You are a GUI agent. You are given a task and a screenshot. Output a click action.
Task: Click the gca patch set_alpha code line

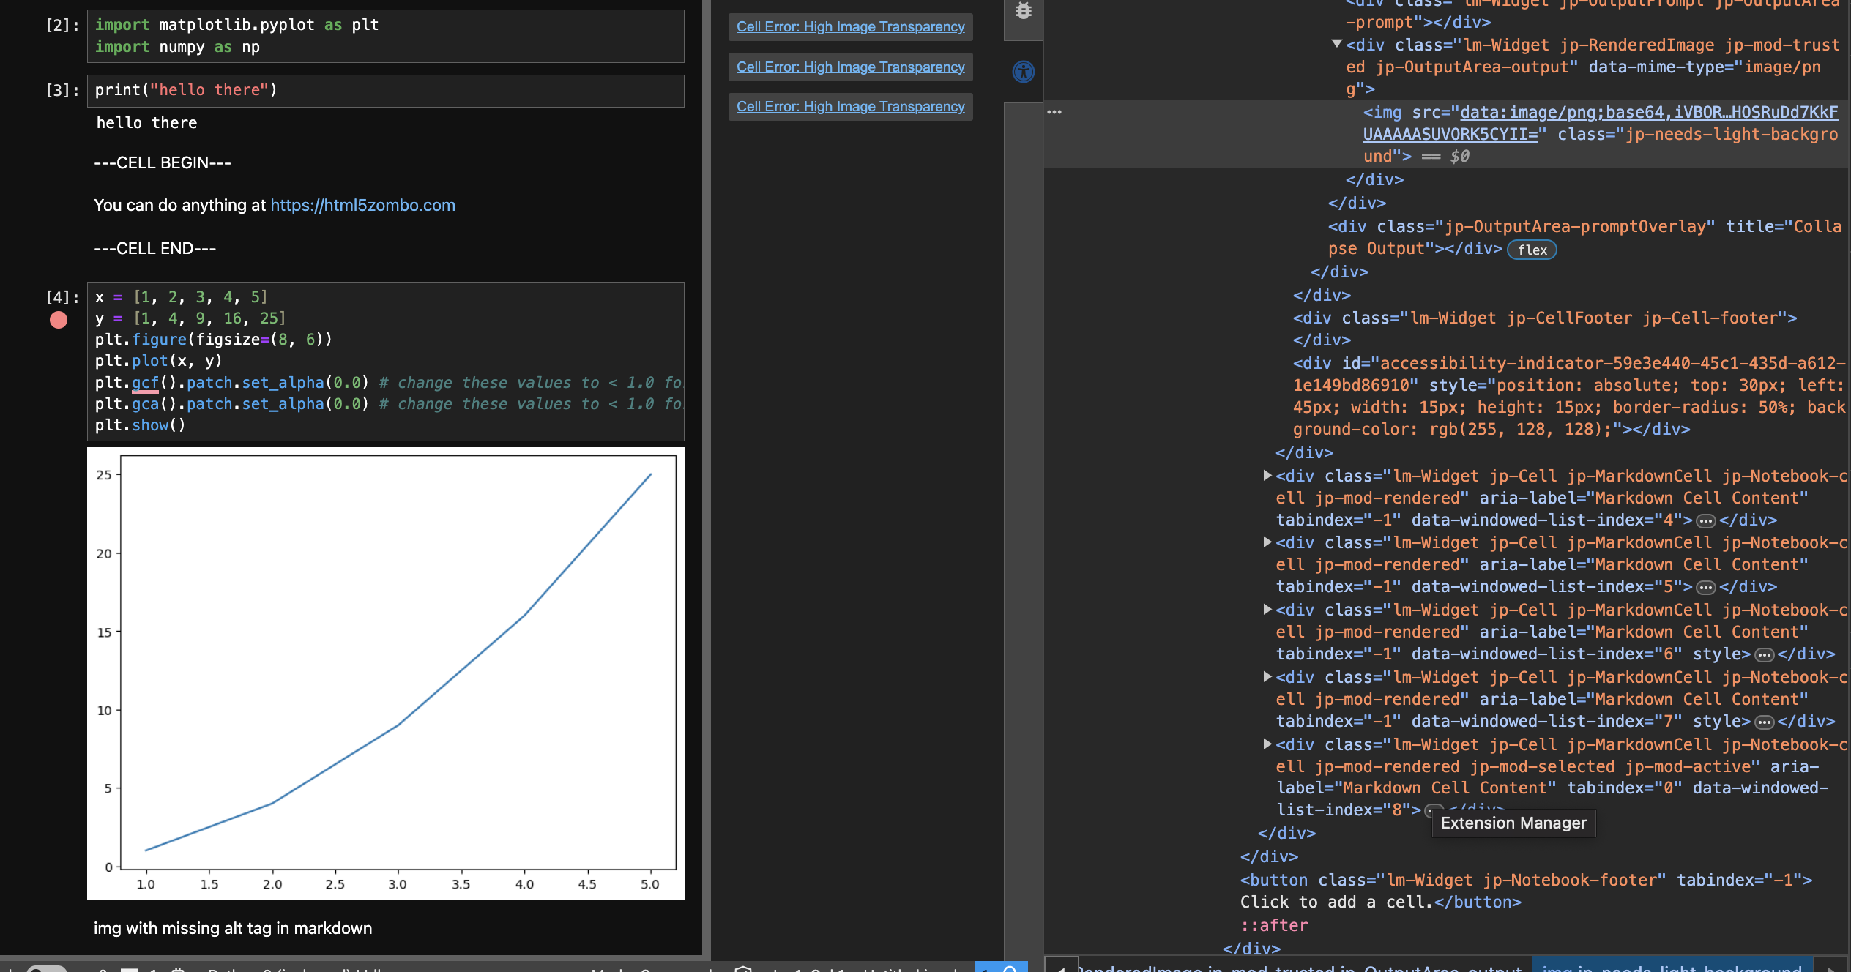[x=388, y=404]
